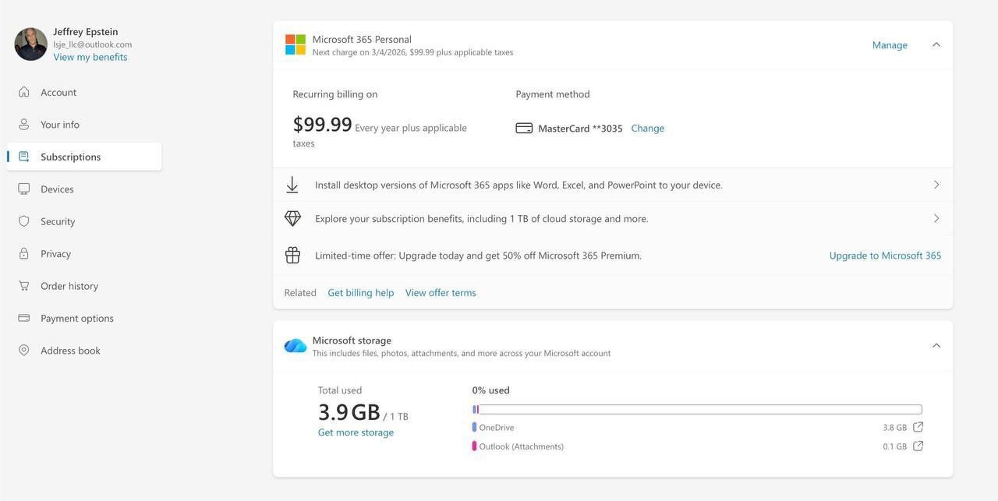This screenshot has height=501, width=998.
Task: Open Order history from sidebar
Action: (69, 286)
